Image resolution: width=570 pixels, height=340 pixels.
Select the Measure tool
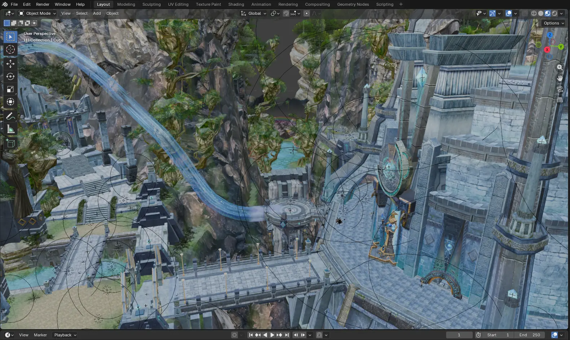10,129
